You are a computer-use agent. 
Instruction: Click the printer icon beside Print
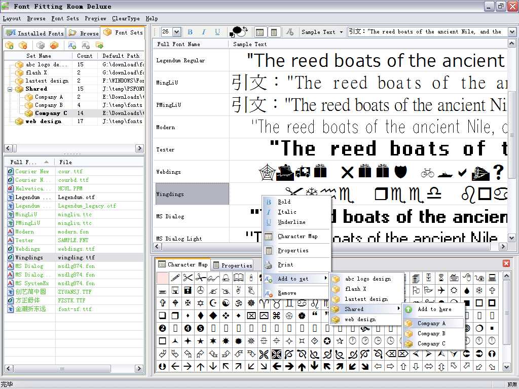(x=269, y=264)
